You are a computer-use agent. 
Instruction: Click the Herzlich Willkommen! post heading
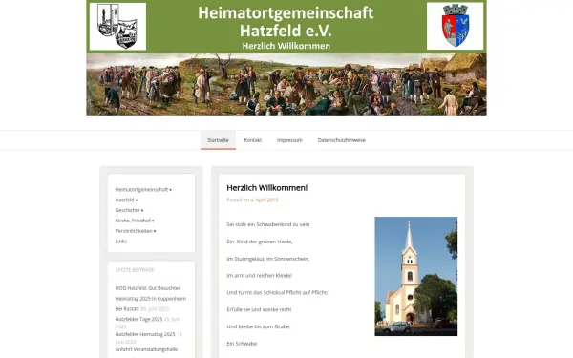(x=267, y=188)
